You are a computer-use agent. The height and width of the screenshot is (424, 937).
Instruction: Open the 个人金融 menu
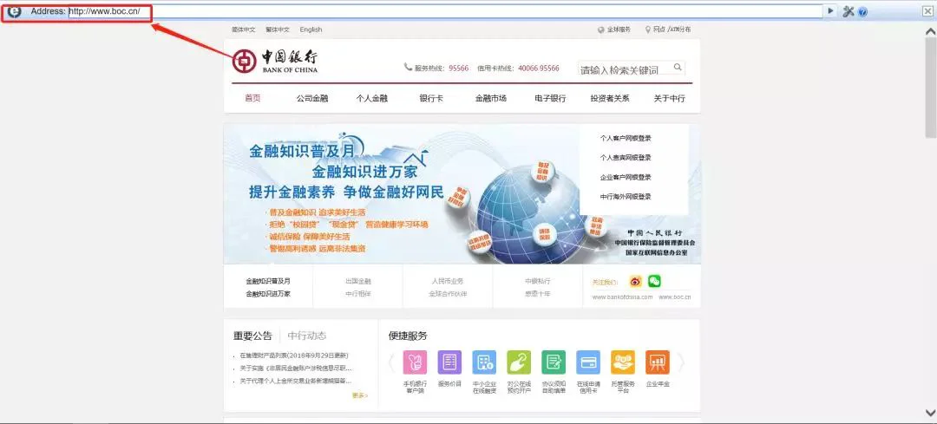(371, 99)
